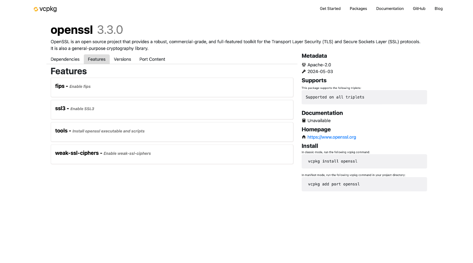This screenshot has width=473, height=263.
Task: Open the openssl.org homepage link
Action: pyautogui.click(x=331, y=137)
